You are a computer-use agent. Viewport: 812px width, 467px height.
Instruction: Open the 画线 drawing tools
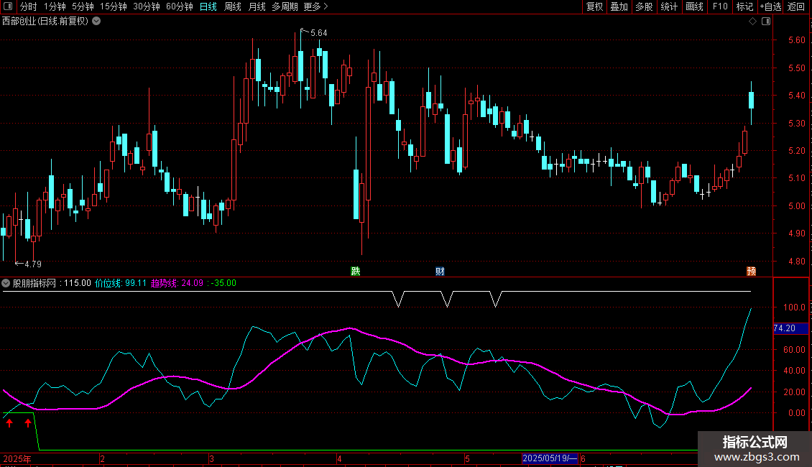(694, 6)
